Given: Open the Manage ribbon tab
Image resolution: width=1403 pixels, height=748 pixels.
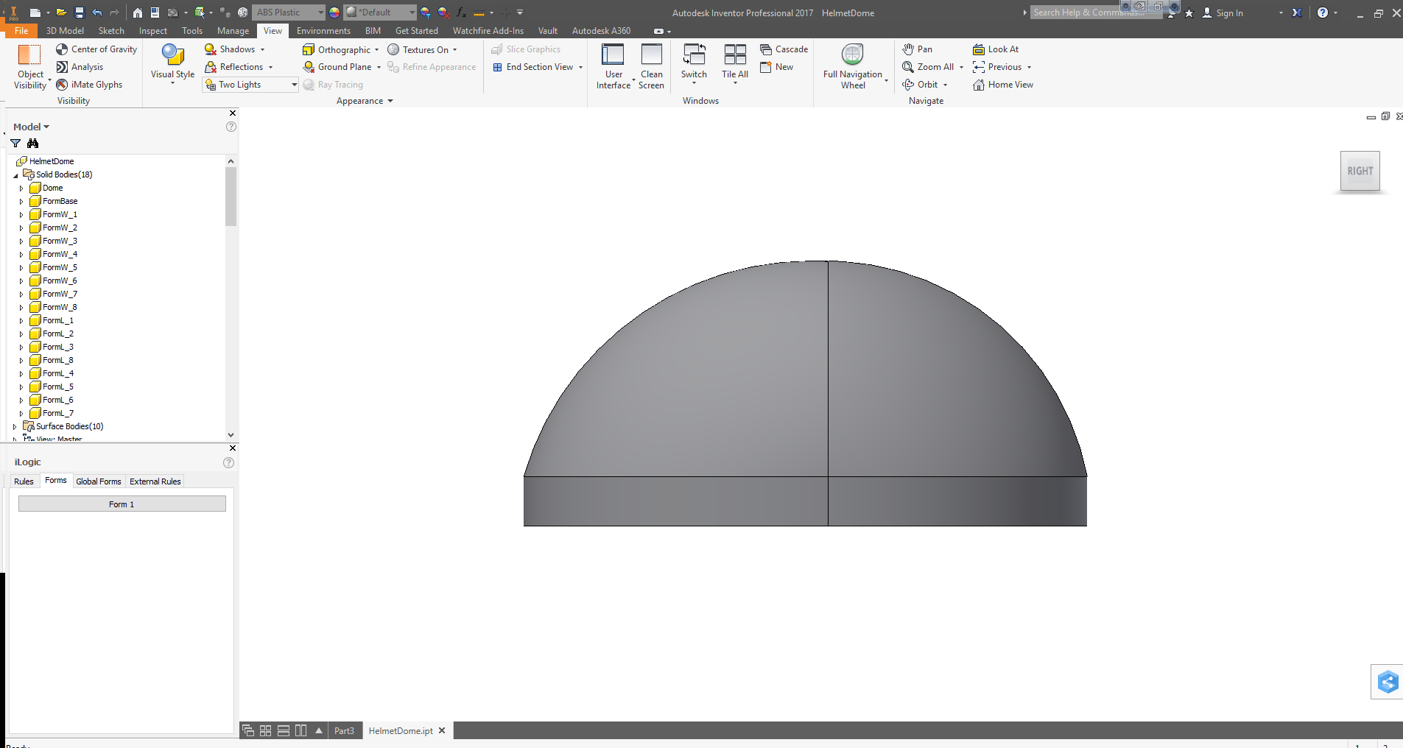Looking at the screenshot, I should (x=233, y=31).
